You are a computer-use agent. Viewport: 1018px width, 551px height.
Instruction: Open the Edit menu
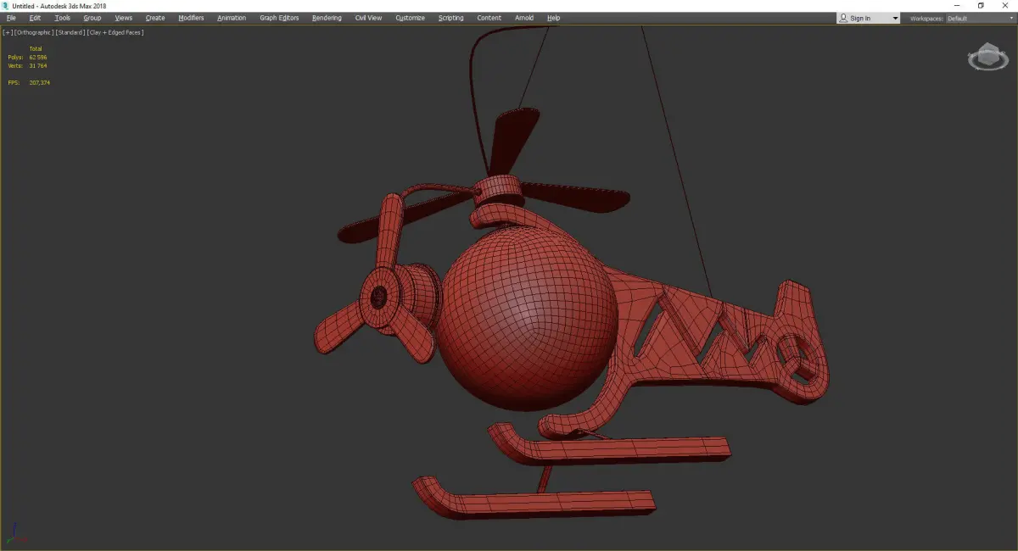[x=35, y=18]
